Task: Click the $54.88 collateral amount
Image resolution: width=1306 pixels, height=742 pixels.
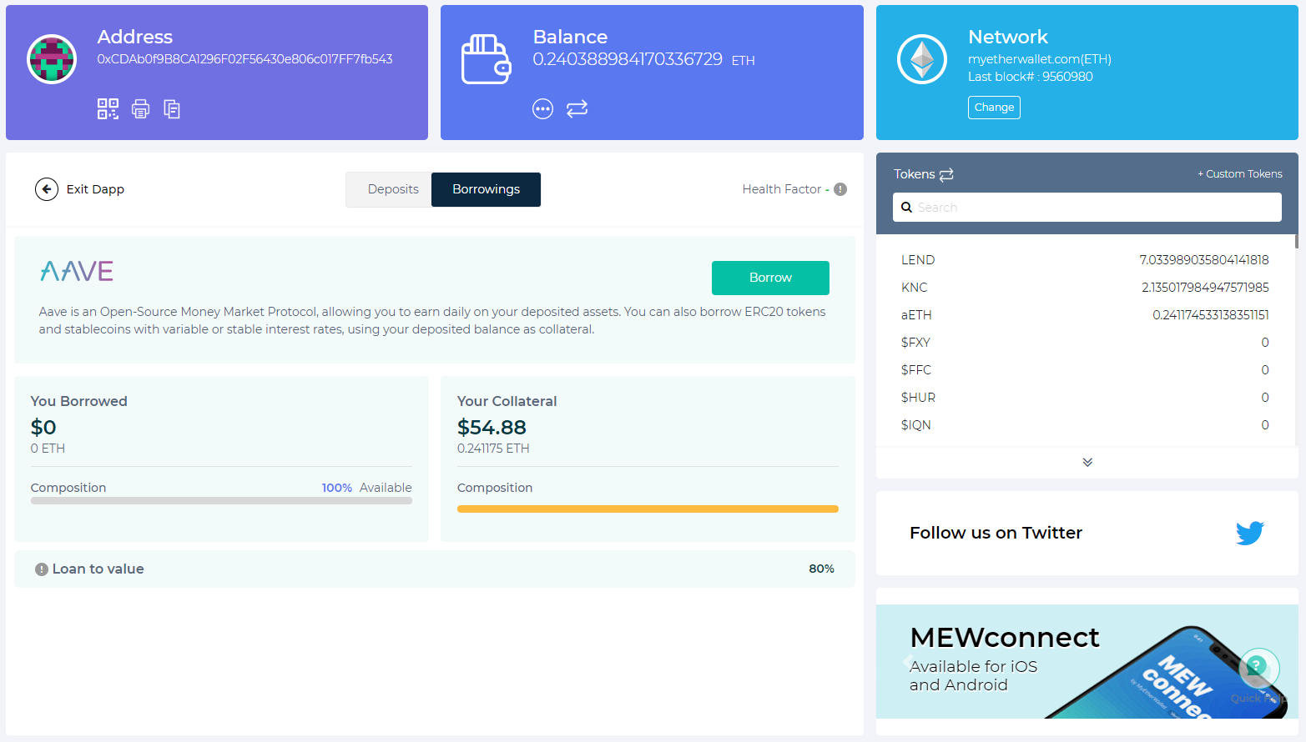Action: (x=492, y=428)
